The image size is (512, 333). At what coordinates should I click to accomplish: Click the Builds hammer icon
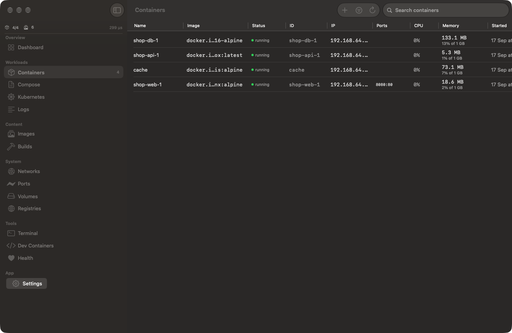pyautogui.click(x=11, y=146)
